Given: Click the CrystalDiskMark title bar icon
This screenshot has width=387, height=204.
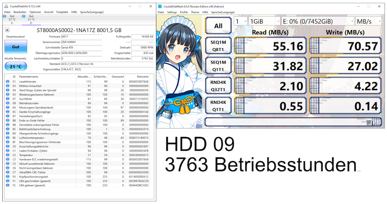Looking at the screenshot, I should click(x=160, y=7).
